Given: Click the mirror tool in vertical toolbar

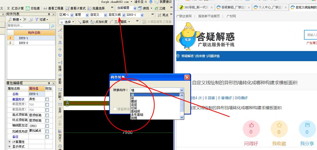Looking at the screenshot, I should pos(60,43).
